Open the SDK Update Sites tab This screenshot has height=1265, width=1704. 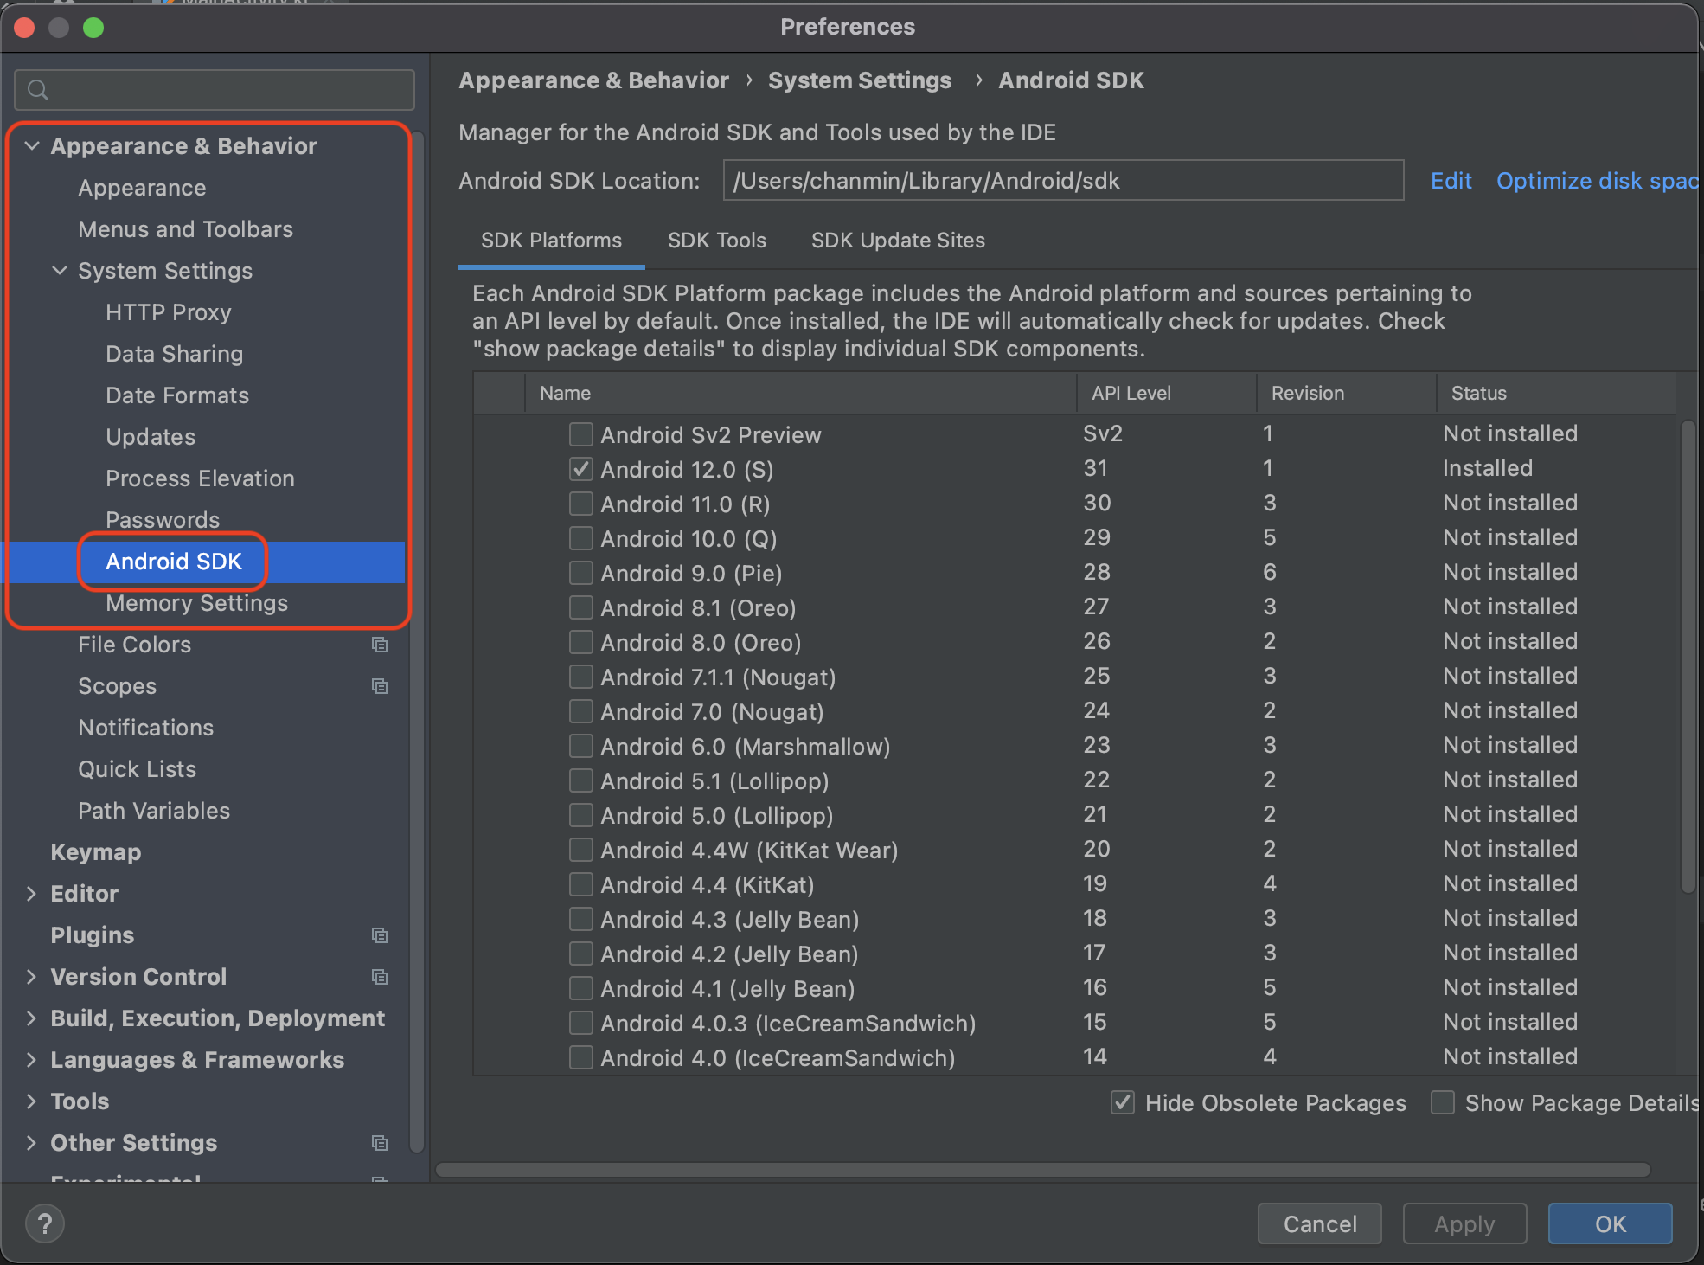tap(898, 241)
